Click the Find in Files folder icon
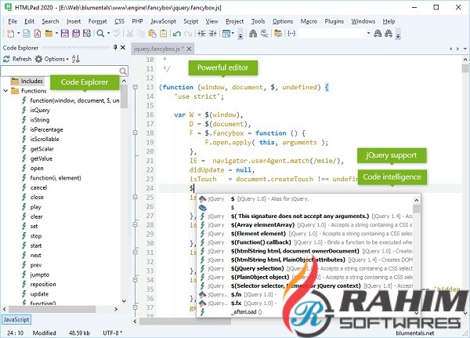The height and width of the screenshot is (338, 470). [x=278, y=33]
